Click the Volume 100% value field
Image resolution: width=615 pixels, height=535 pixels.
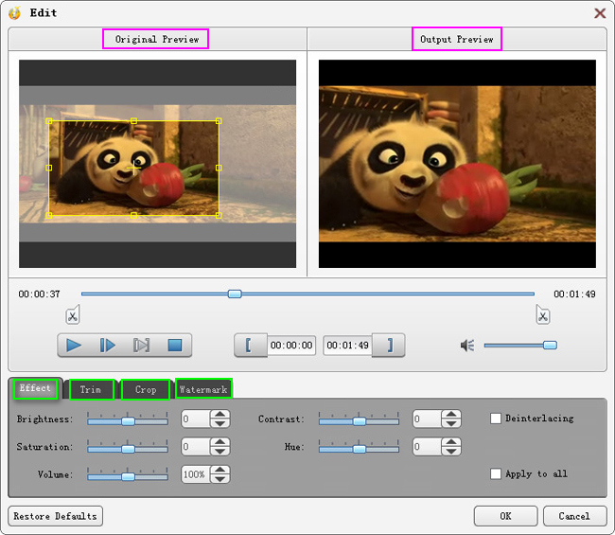point(196,474)
